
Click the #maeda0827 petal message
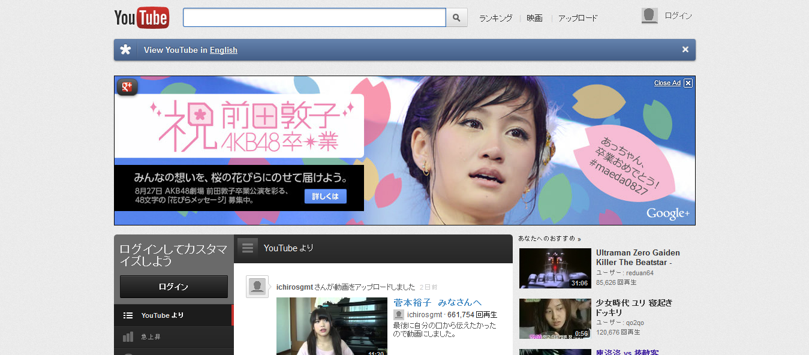coord(625,163)
